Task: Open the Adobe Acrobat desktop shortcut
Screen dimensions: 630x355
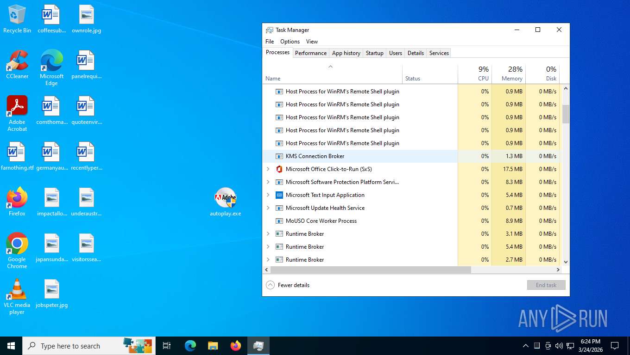Action: tap(17, 113)
